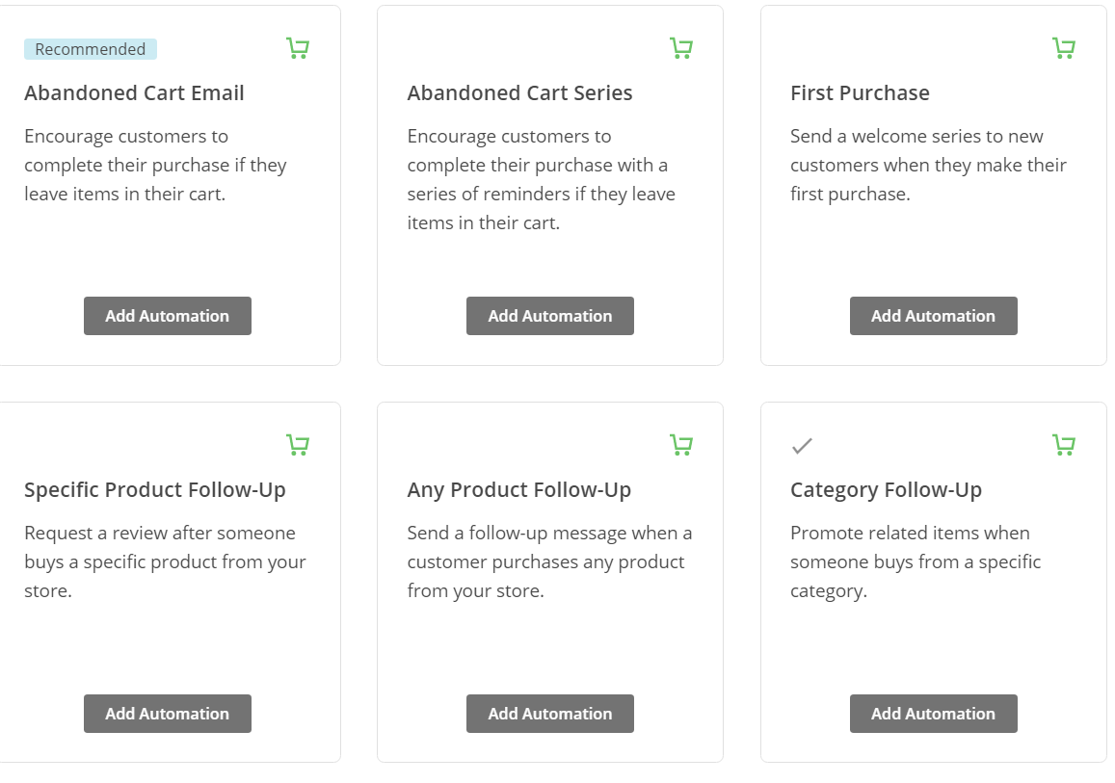Click the cart icon on Abandoned Cart Email

(x=298, y=48)
